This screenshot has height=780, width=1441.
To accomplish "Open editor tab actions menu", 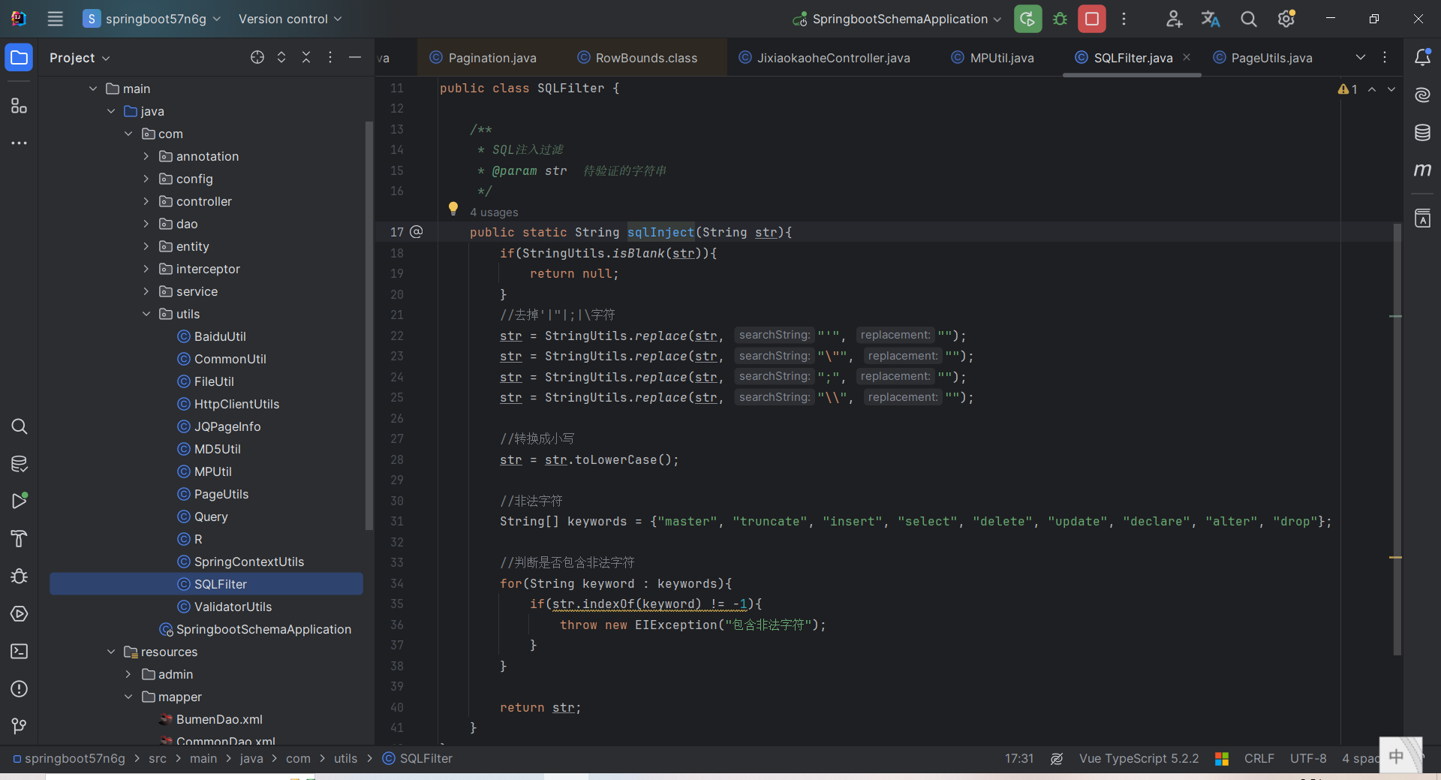I will (1385, 57).
